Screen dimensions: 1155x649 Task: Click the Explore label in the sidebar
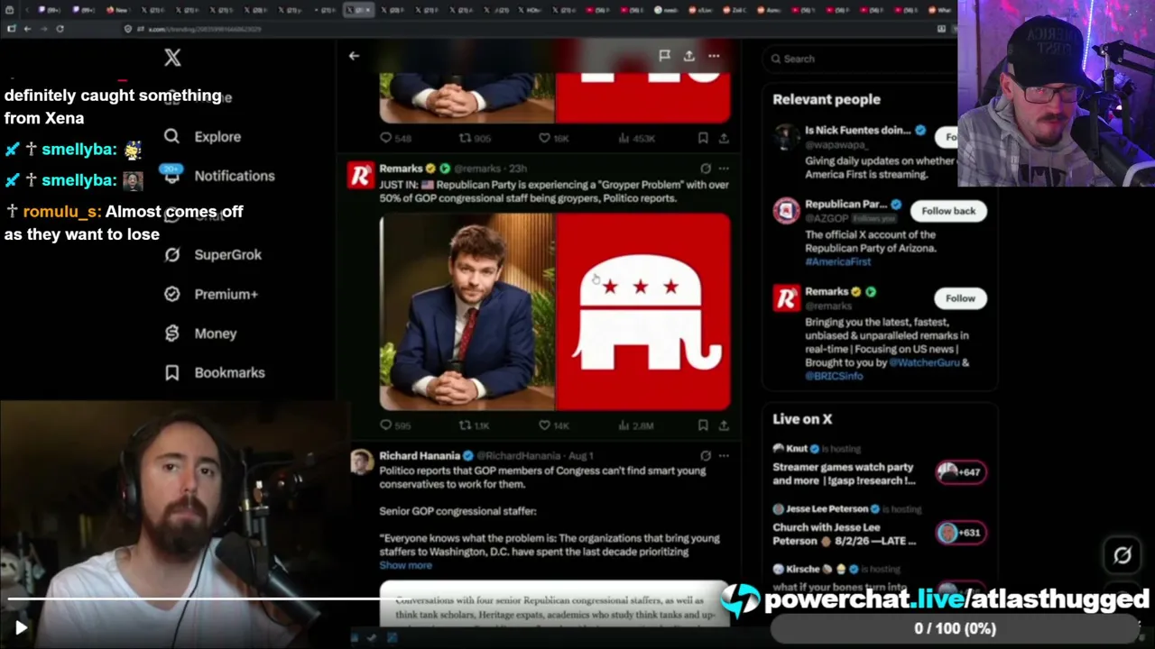point(217,137)
